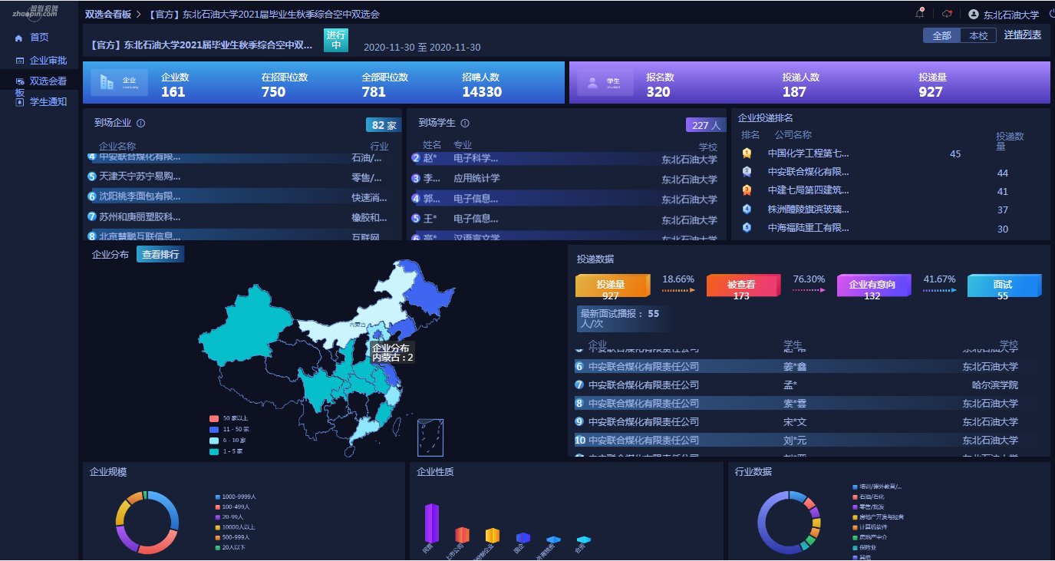Switch data scope to 本校

tap(978, 35)
